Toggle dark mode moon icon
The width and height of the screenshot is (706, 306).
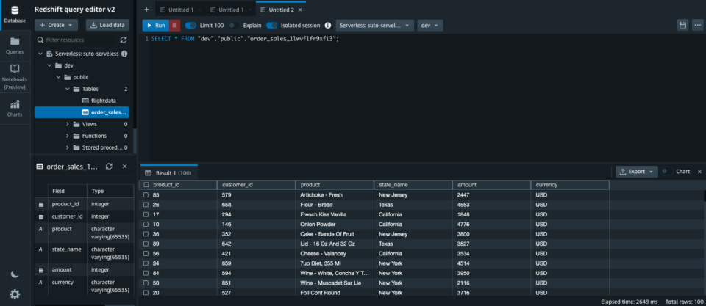[x=15, y=274]
